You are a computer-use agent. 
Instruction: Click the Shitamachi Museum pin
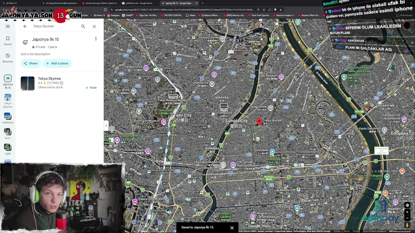(163, 122)
